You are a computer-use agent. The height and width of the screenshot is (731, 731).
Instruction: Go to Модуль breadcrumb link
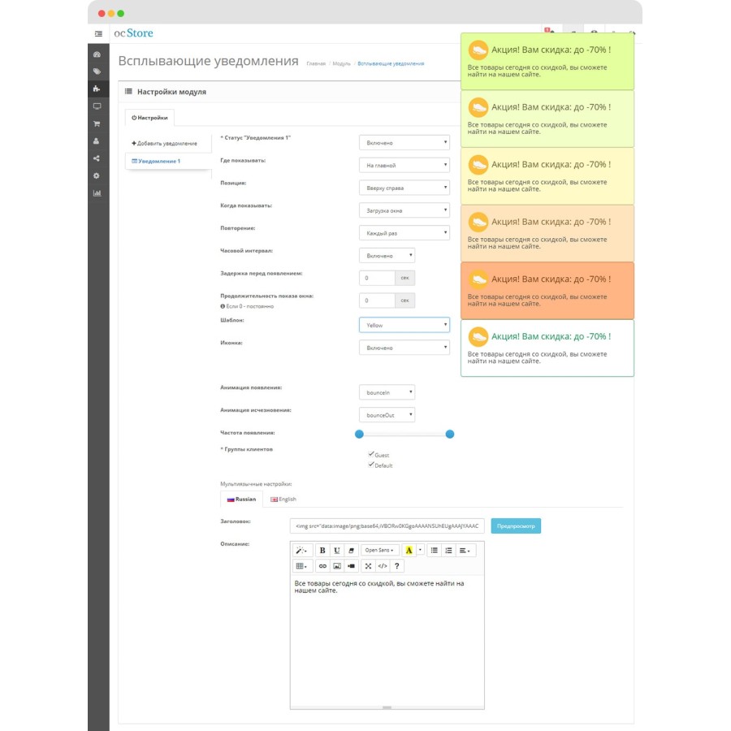341,63
